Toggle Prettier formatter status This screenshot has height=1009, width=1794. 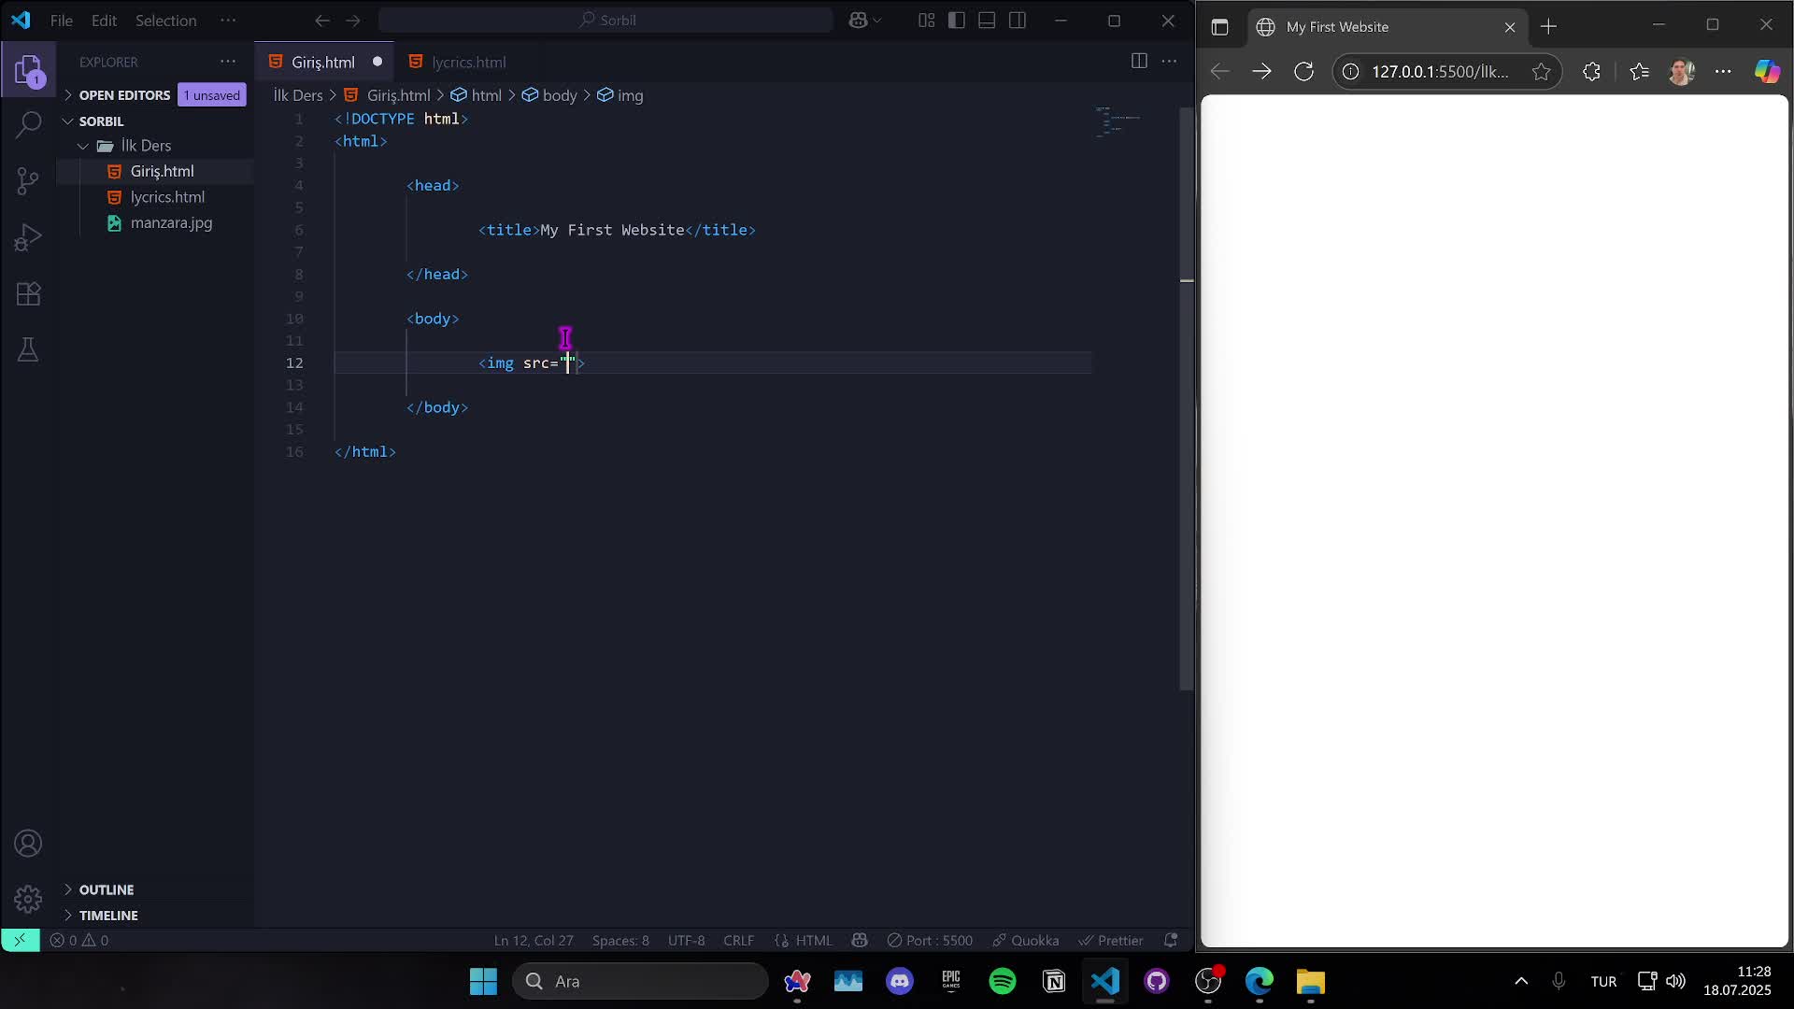tap(1111, 940)
